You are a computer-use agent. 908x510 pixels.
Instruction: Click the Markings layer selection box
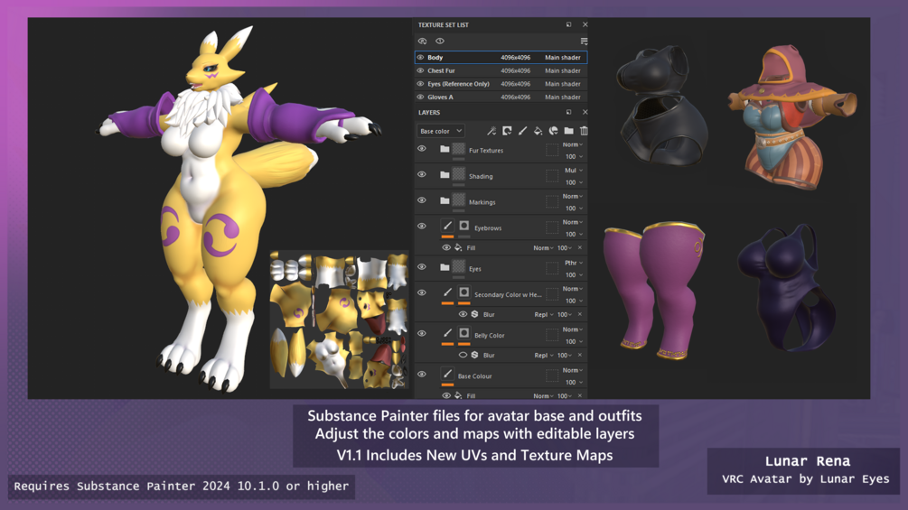[x=552, y=202]
